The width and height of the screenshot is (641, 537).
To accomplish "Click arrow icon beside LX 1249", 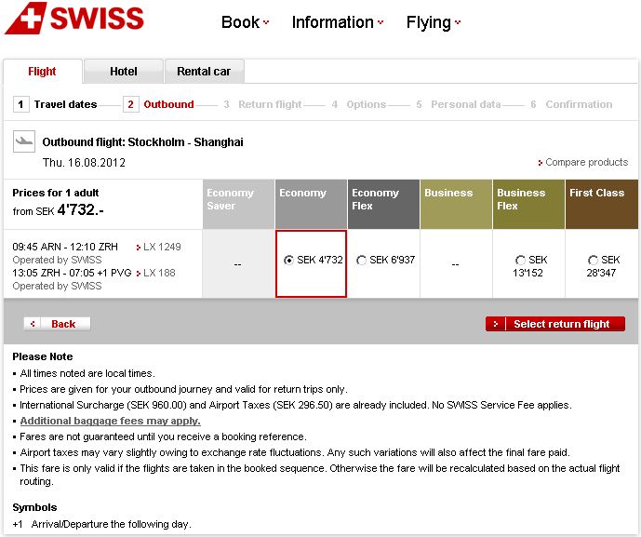I will tap(139, 248).
